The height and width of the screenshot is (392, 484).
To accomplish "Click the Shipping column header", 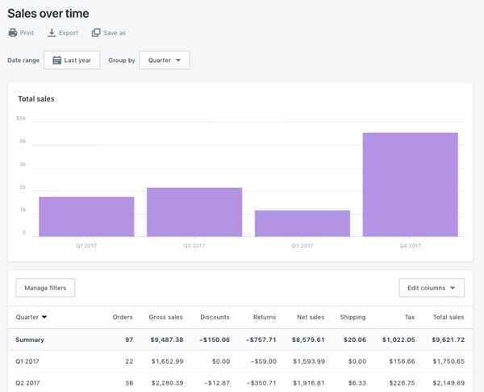I will pos(353,317).
